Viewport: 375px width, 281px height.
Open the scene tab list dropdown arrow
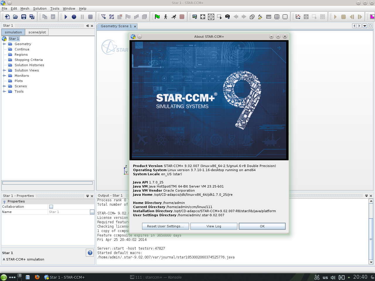pyautogui.click(x=365, y=26)
